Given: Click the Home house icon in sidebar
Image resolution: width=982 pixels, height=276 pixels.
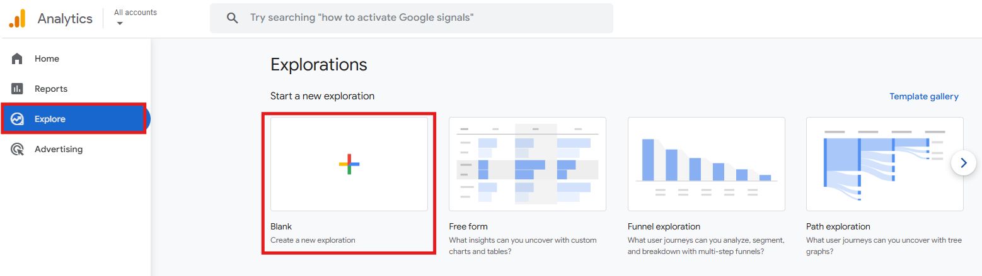Looking at the screenshot, I should tap(17, 58).
